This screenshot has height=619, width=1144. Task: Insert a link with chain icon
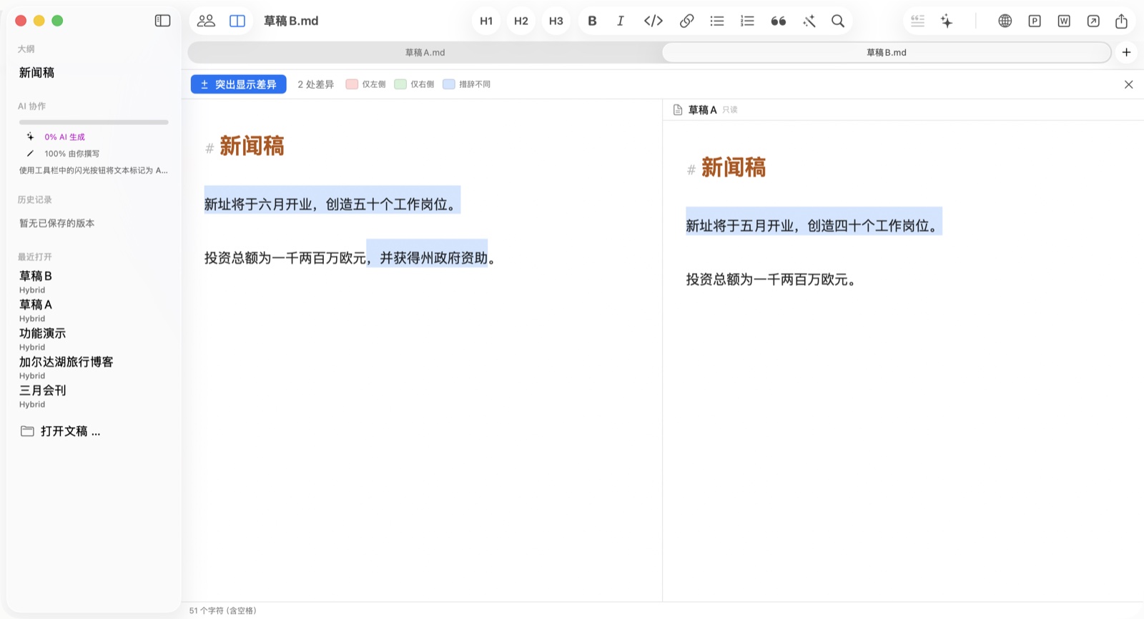[x=686, y=21]
